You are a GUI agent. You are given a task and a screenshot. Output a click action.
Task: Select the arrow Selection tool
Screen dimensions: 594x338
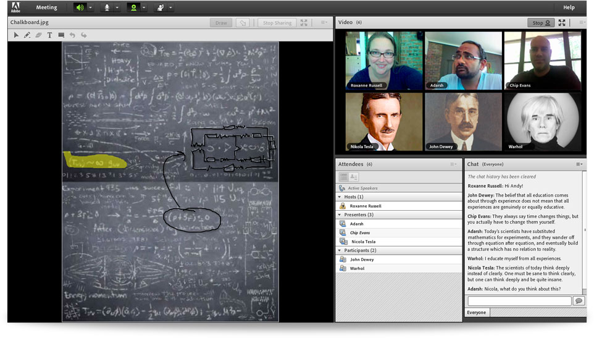16,35
